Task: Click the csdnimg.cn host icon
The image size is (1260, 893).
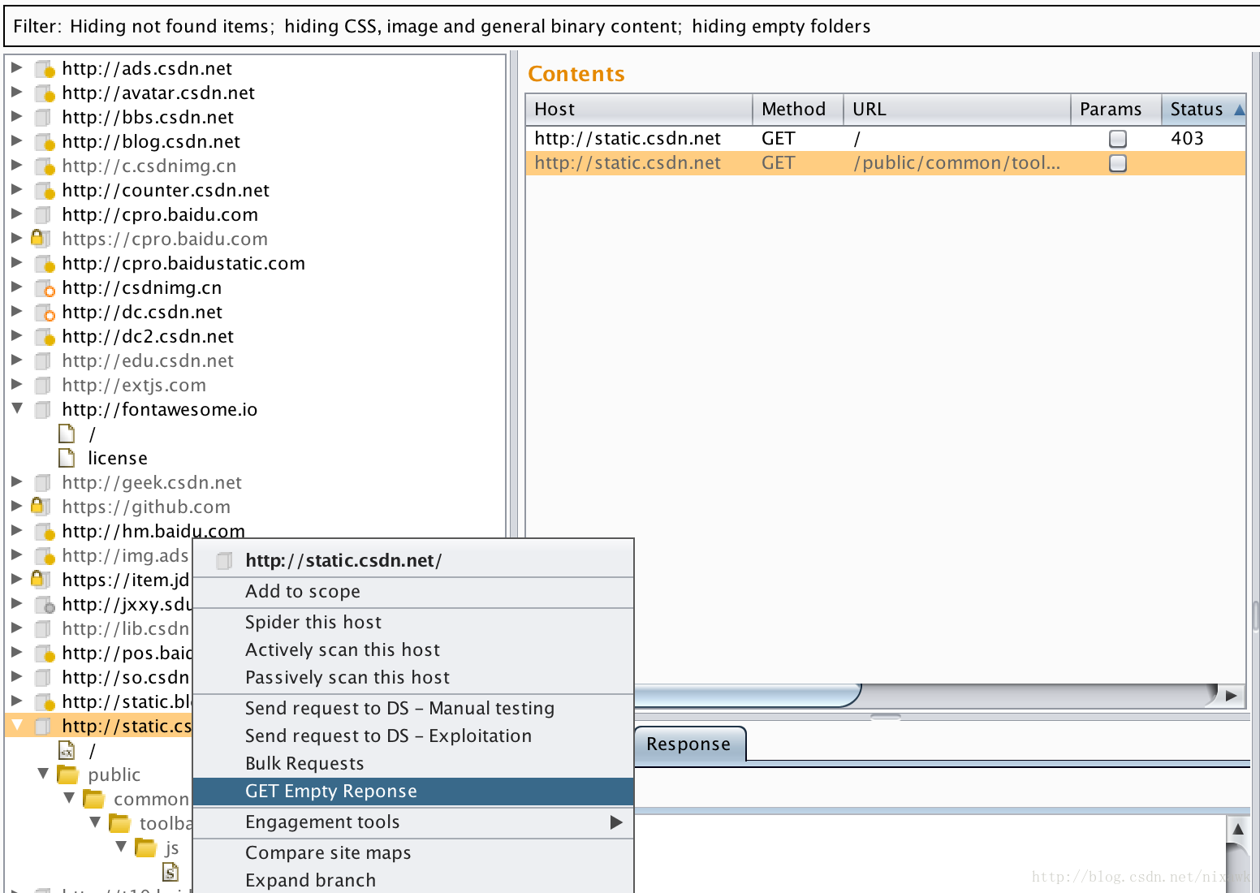Action: point(45,288)
